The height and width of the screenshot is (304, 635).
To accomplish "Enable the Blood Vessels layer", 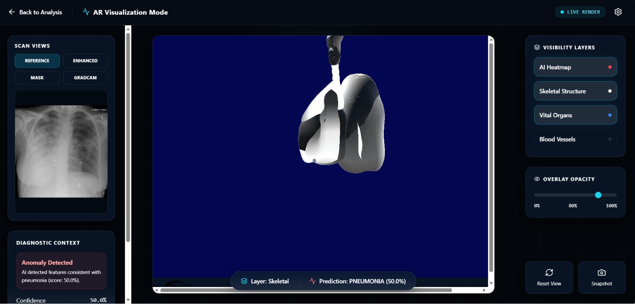I will click(575, 139).
